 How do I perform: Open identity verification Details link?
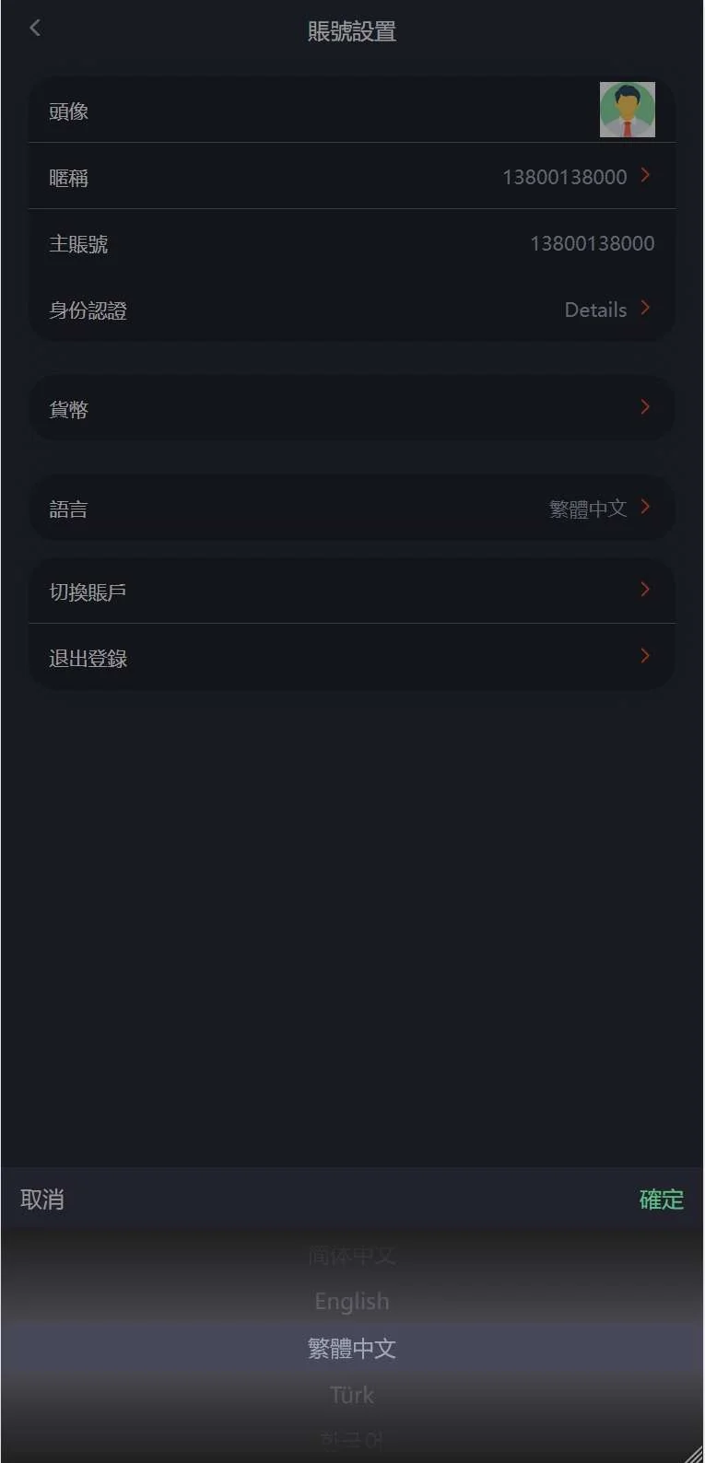coord(595,310)
